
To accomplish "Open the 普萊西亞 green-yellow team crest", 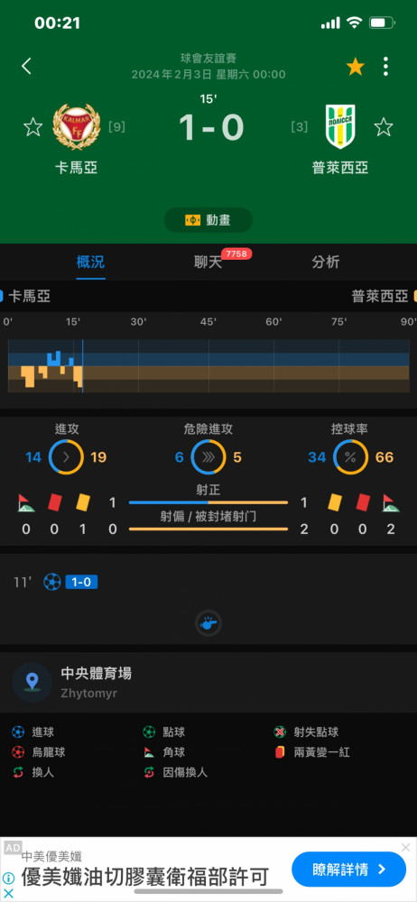I will tap(339, 126).
